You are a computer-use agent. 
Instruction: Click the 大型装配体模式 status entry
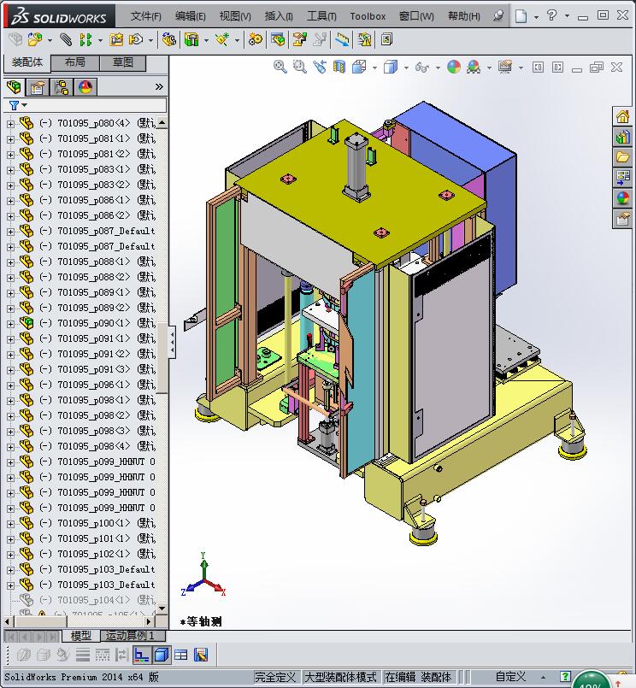[x=340, y=677]
